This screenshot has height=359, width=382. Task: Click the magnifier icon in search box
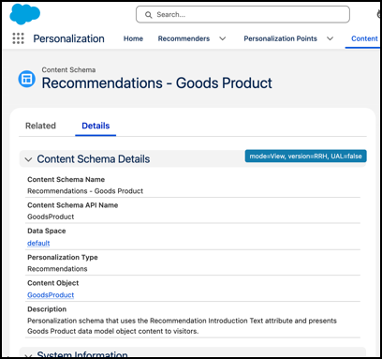pos(149,15)
